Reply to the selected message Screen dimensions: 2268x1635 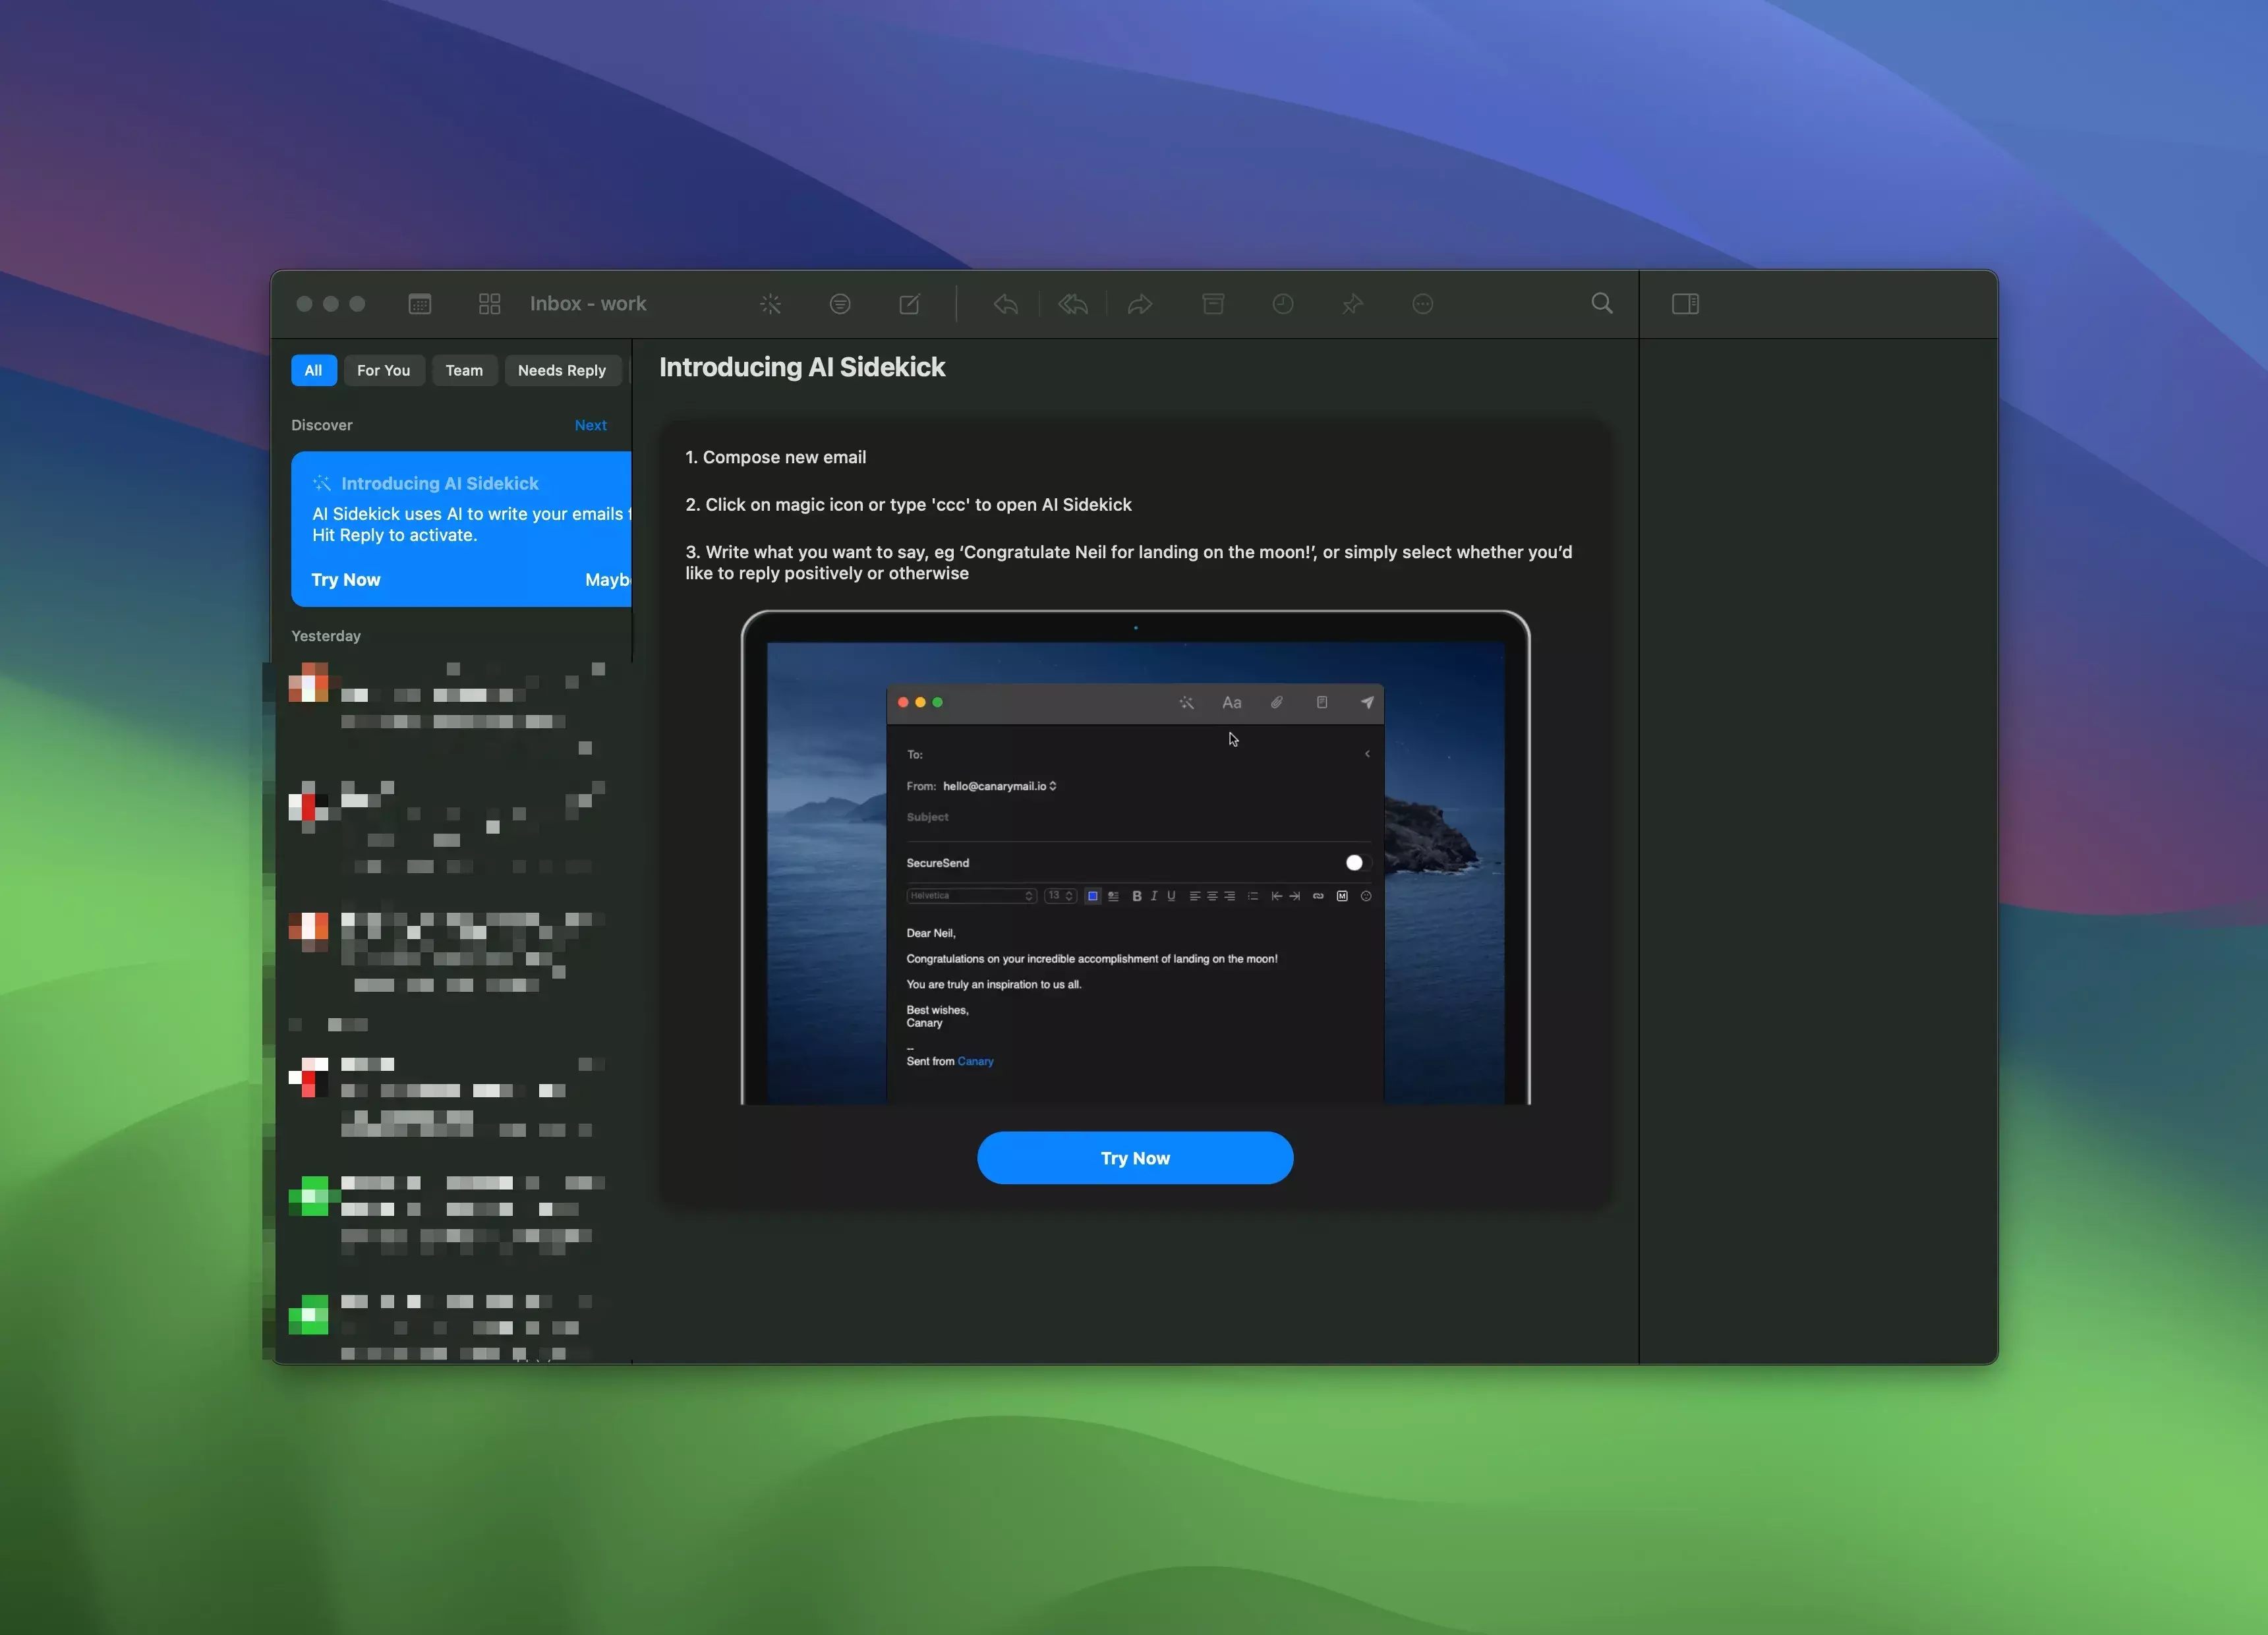pos(1006,304)
